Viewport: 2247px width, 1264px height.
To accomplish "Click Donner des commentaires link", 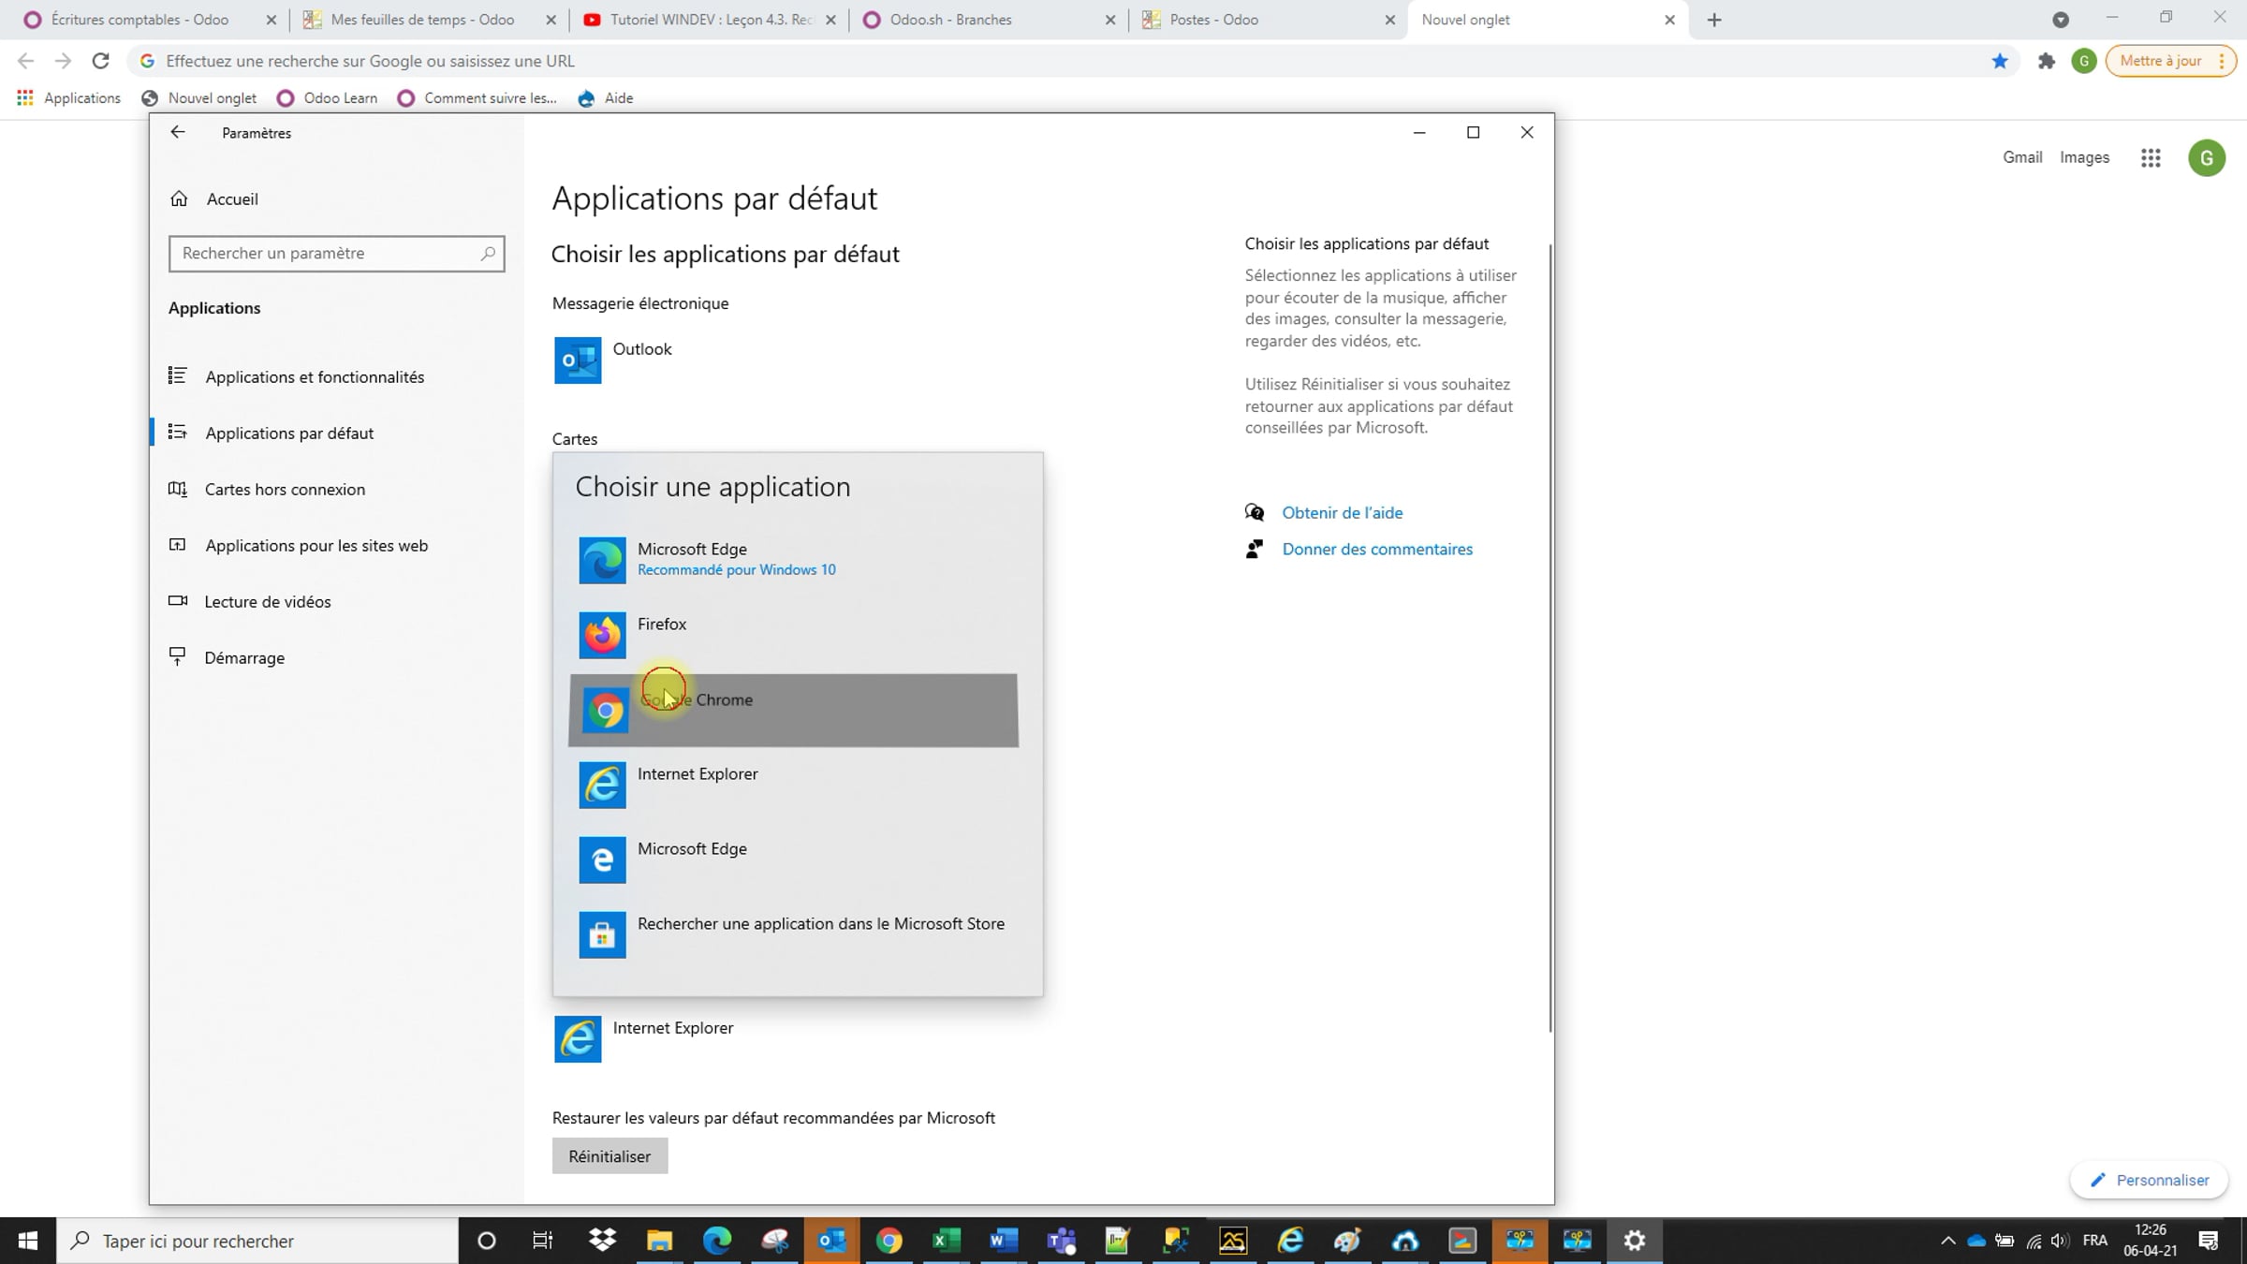I will (x=1377, y=549).
